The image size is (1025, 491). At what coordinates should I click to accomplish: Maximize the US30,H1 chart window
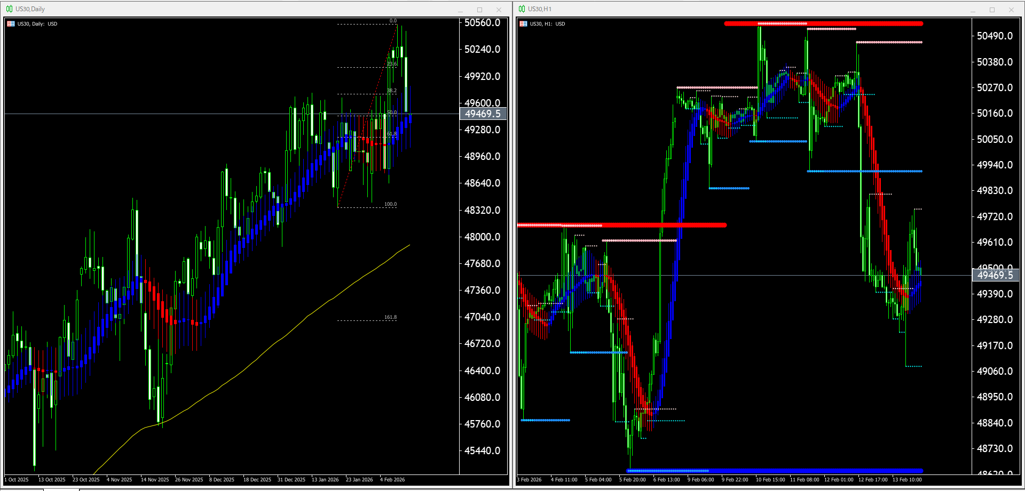click(992, 10)
